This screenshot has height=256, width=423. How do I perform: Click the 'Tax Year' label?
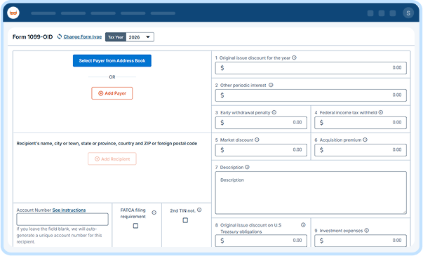116,37
